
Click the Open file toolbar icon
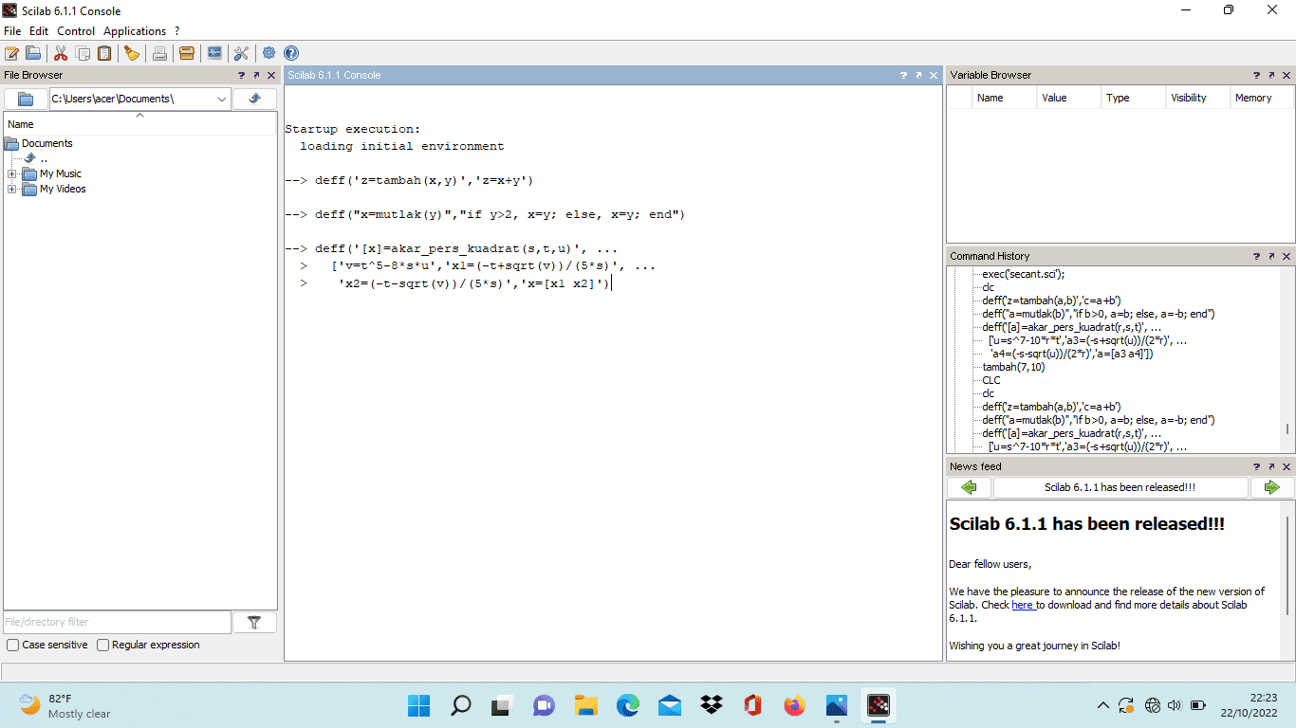[x=33, y=53]
